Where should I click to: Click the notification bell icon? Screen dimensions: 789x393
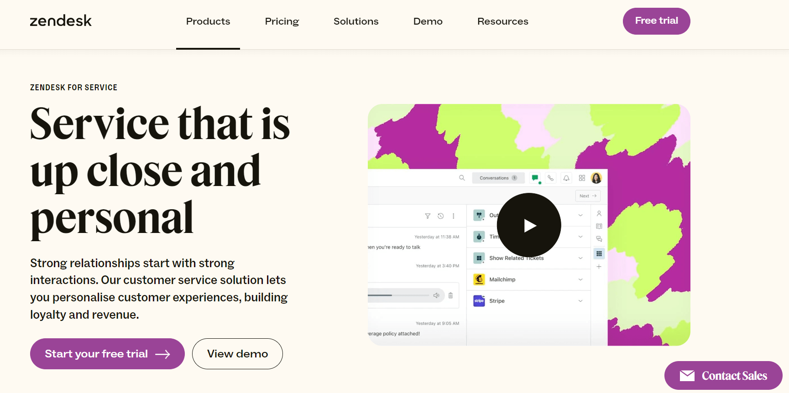566,178
